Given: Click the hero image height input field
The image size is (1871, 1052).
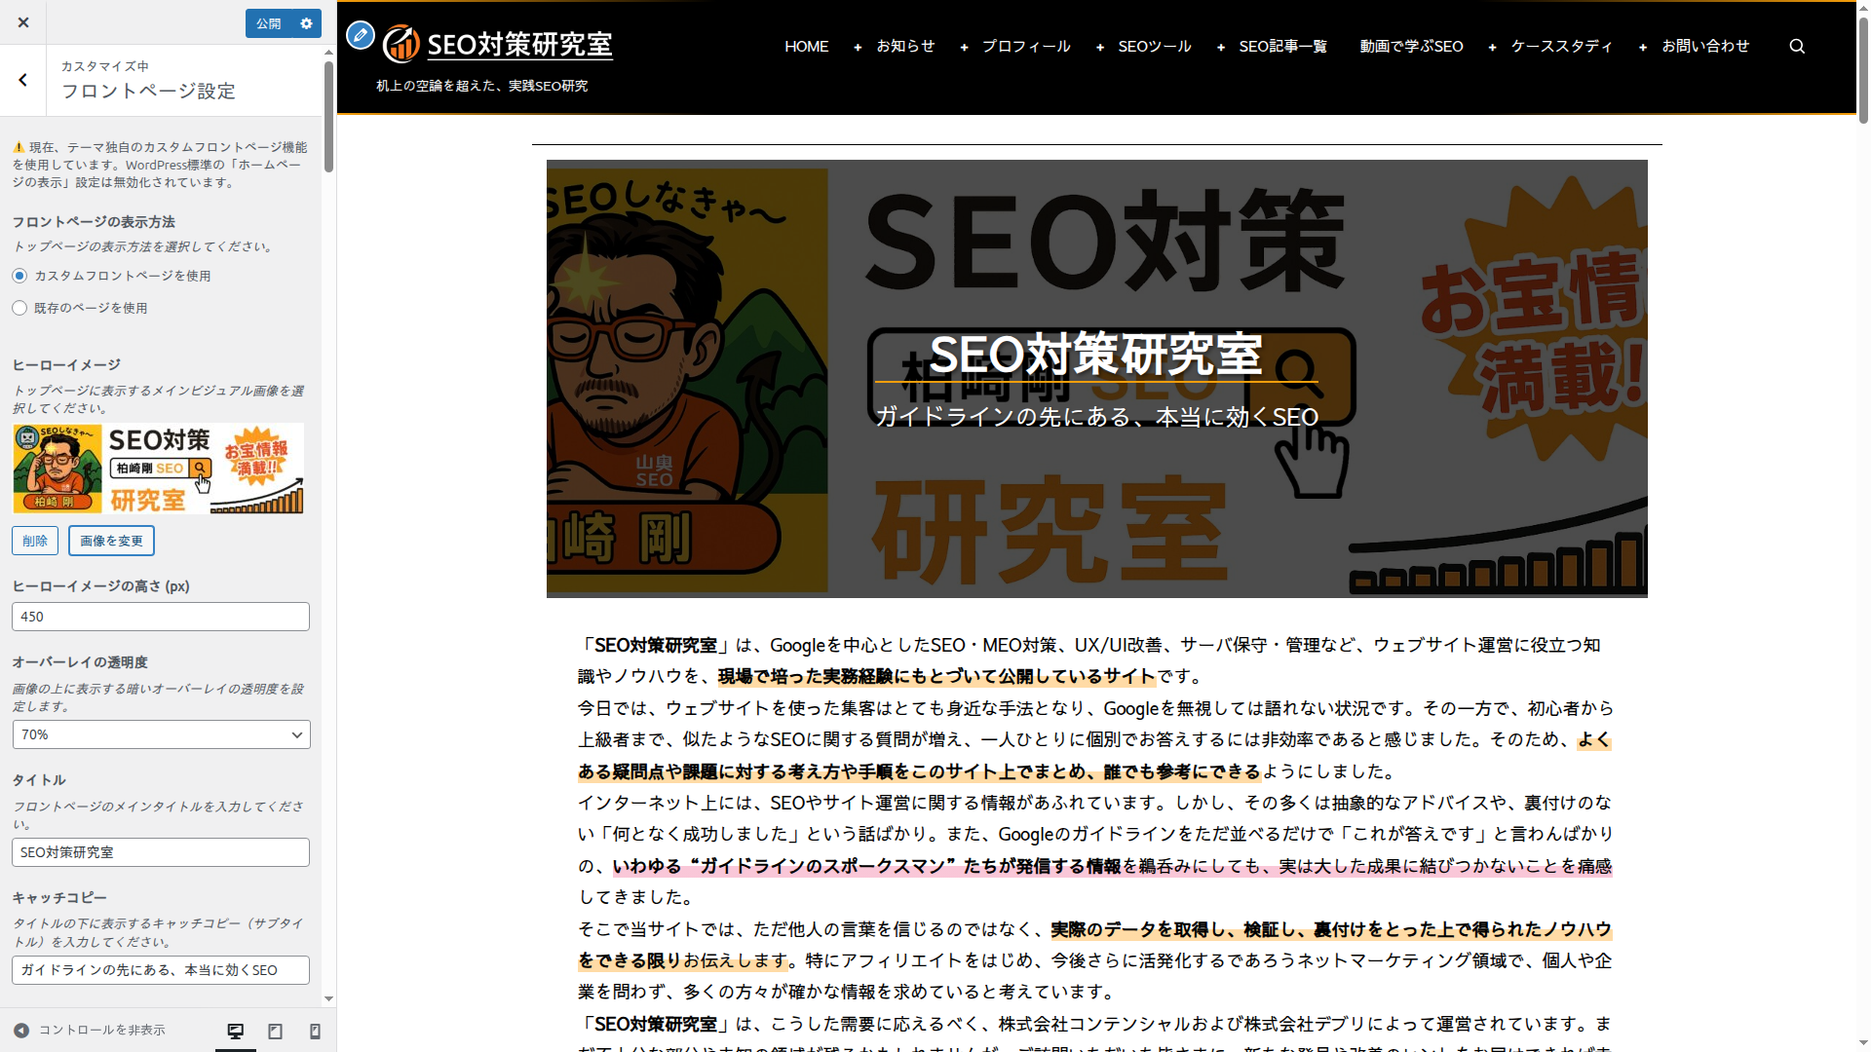Looking at the screenshot, I should [x=161, y=617].
